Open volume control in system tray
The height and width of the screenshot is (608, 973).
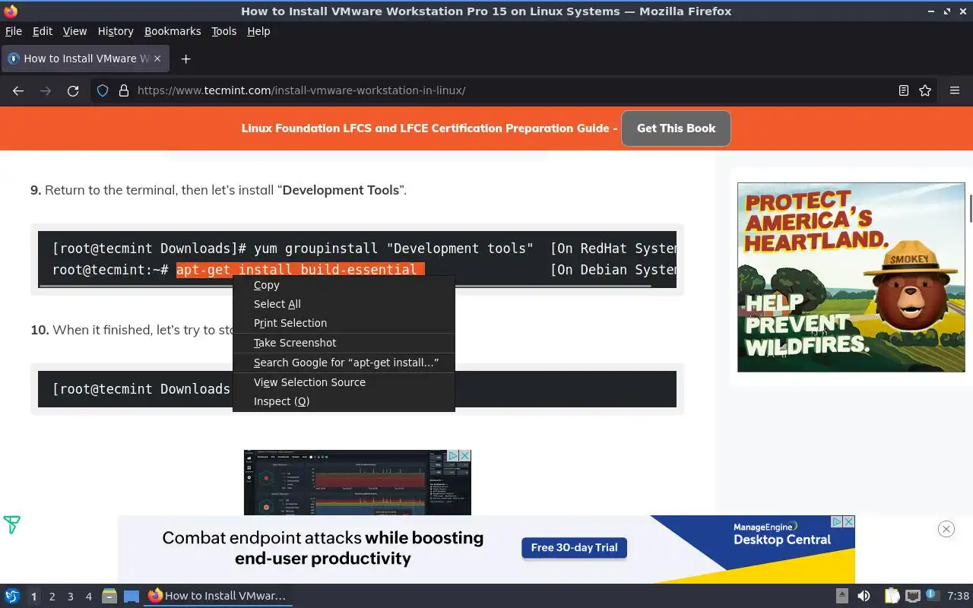point(864,596)
